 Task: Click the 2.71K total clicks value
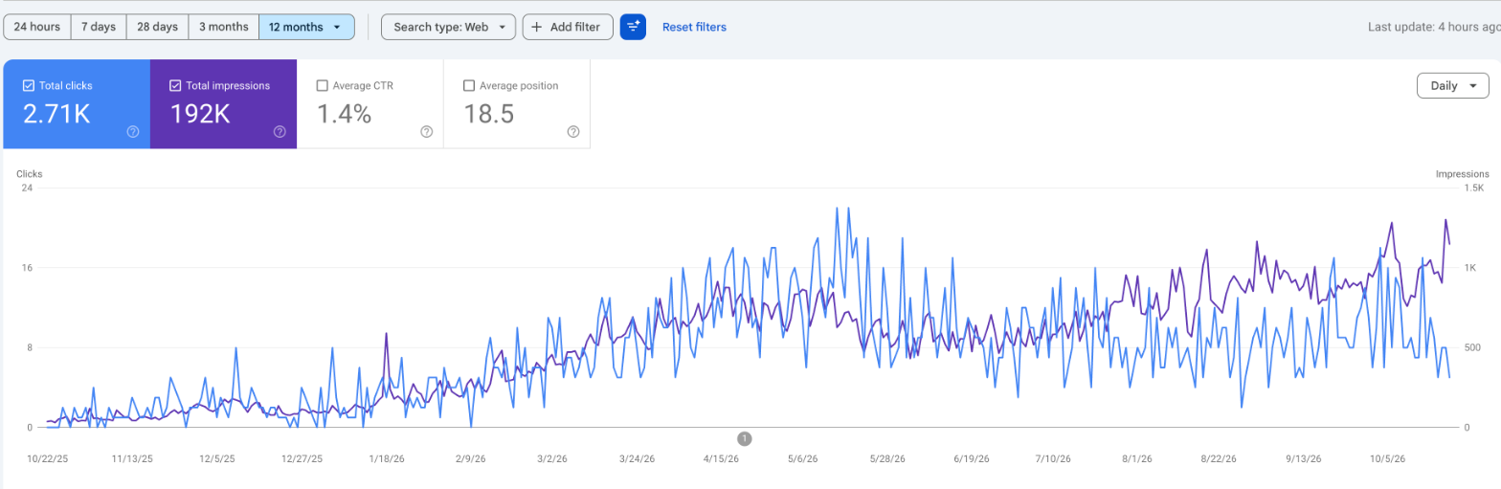pyautogui.click(x=56, y=114)
